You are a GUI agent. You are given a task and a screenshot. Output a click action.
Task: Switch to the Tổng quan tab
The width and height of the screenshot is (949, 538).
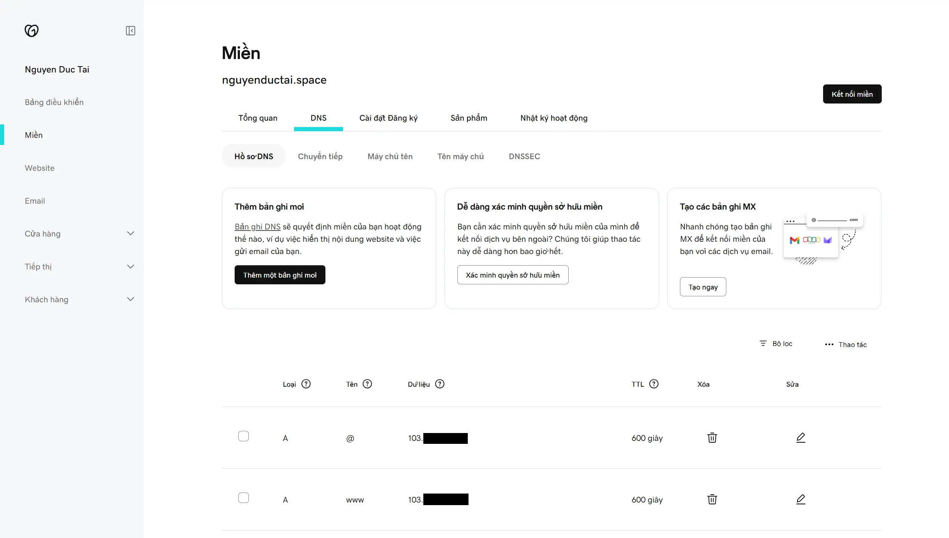pos(258,118)
